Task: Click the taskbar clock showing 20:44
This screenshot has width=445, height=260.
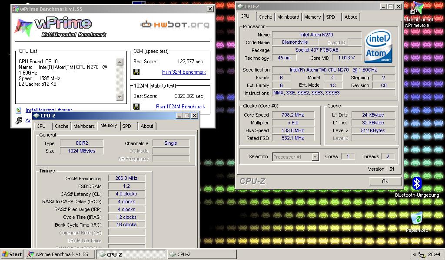Action: pos(434,254)
